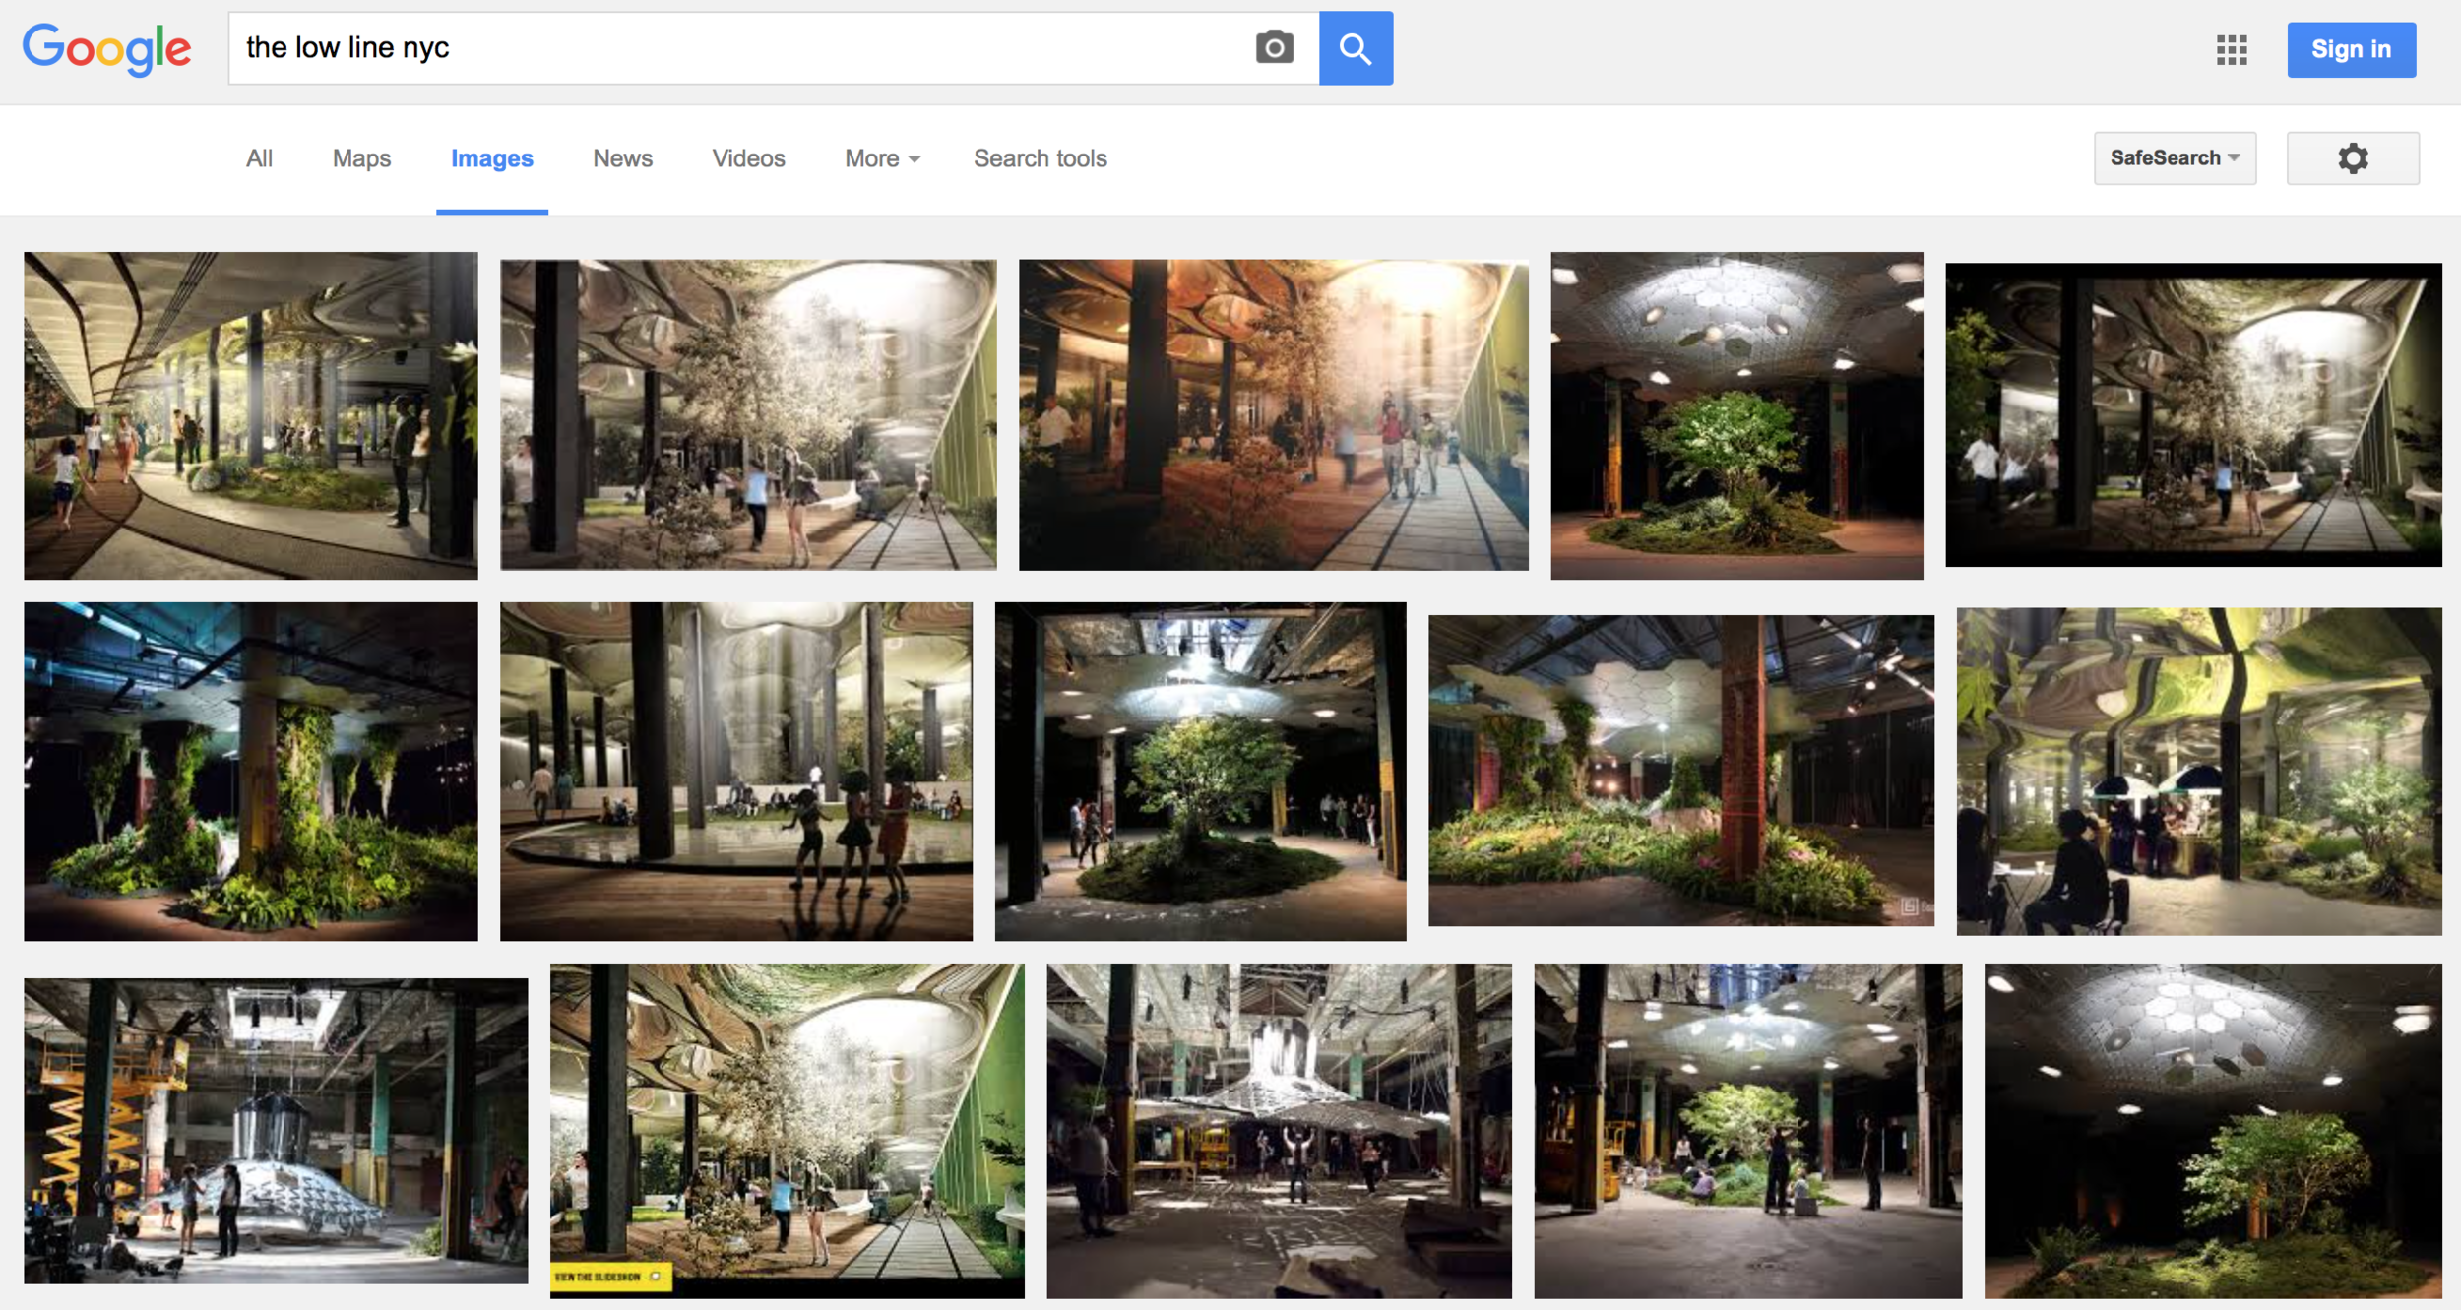Open the bottom-row canopy installation photo

coord(1279,1131)
